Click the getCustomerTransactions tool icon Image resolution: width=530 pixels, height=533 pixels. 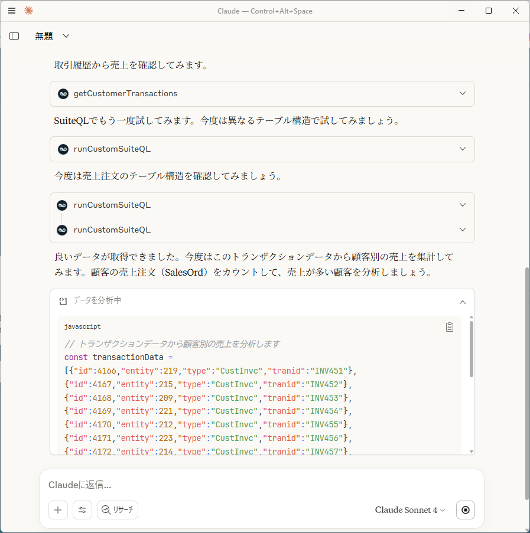tap(63, 94)
